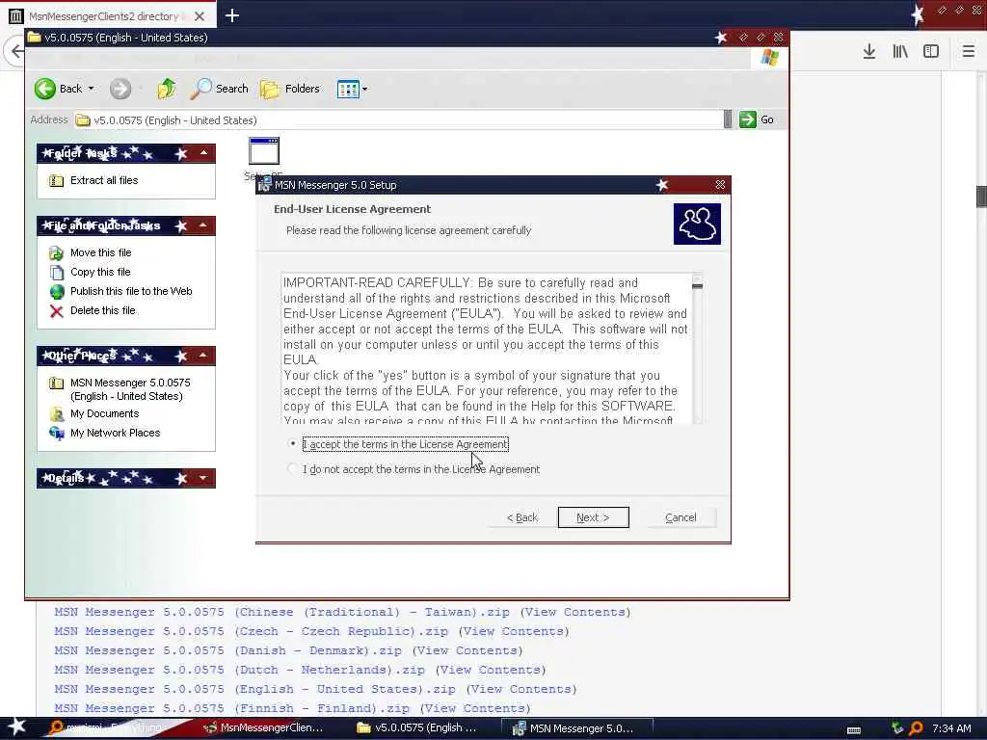Click the Copy this file icon
Screen dimensions: 987x740
(57, 273)
